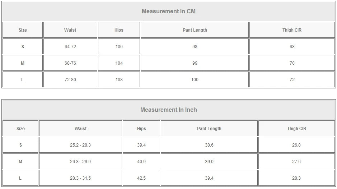
Task: Click the 25.2 - 28.3 waist cell
Action: 80,145
